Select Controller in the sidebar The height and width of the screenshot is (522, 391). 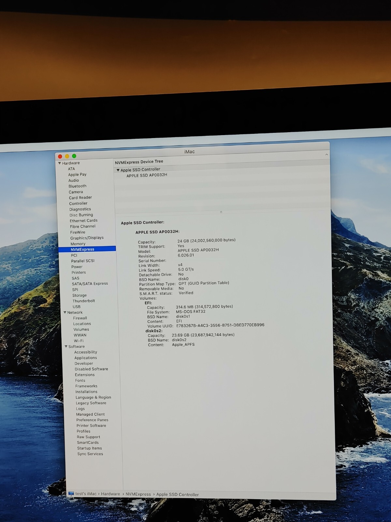coord(78,203)
